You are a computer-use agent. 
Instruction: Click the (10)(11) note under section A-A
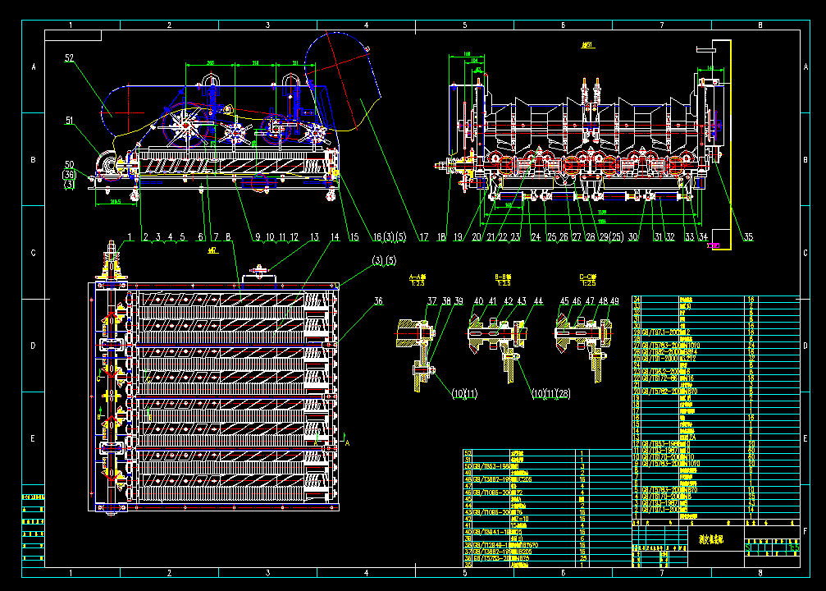tap(464, 393)
